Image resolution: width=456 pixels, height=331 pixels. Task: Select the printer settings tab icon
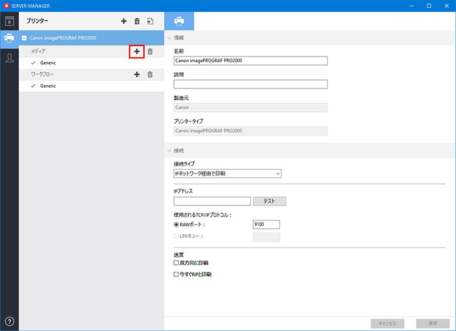pos(179,21)
